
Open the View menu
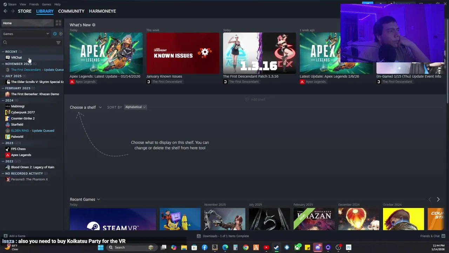click(23, 4)
